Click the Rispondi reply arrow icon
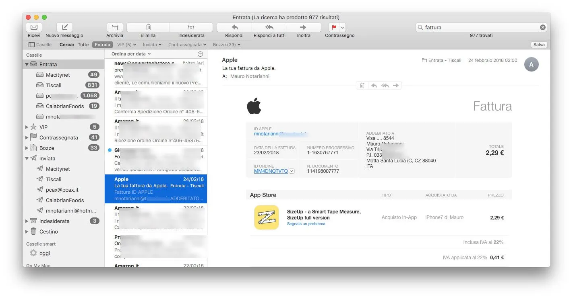Screen dimensions: 573x299 pyautogui.click(x=234, y=27)
